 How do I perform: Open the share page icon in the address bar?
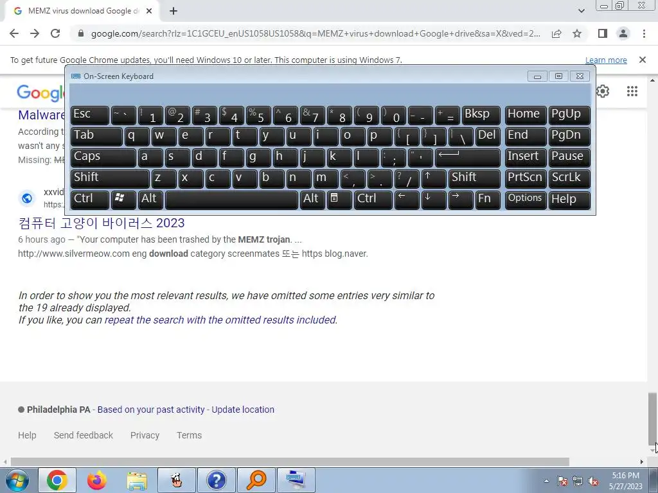tap(556, 33)
